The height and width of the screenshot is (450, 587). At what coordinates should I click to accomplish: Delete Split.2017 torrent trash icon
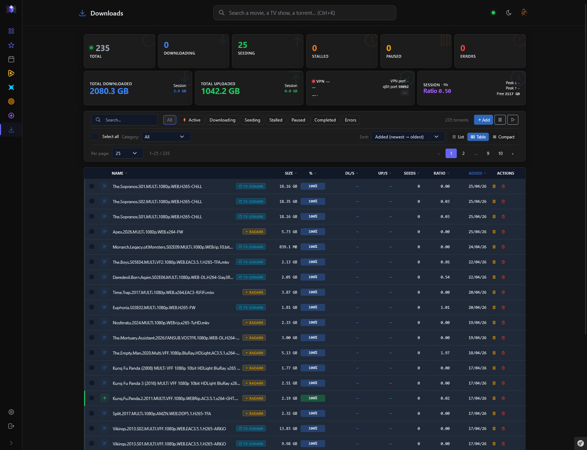coord(503,413)
